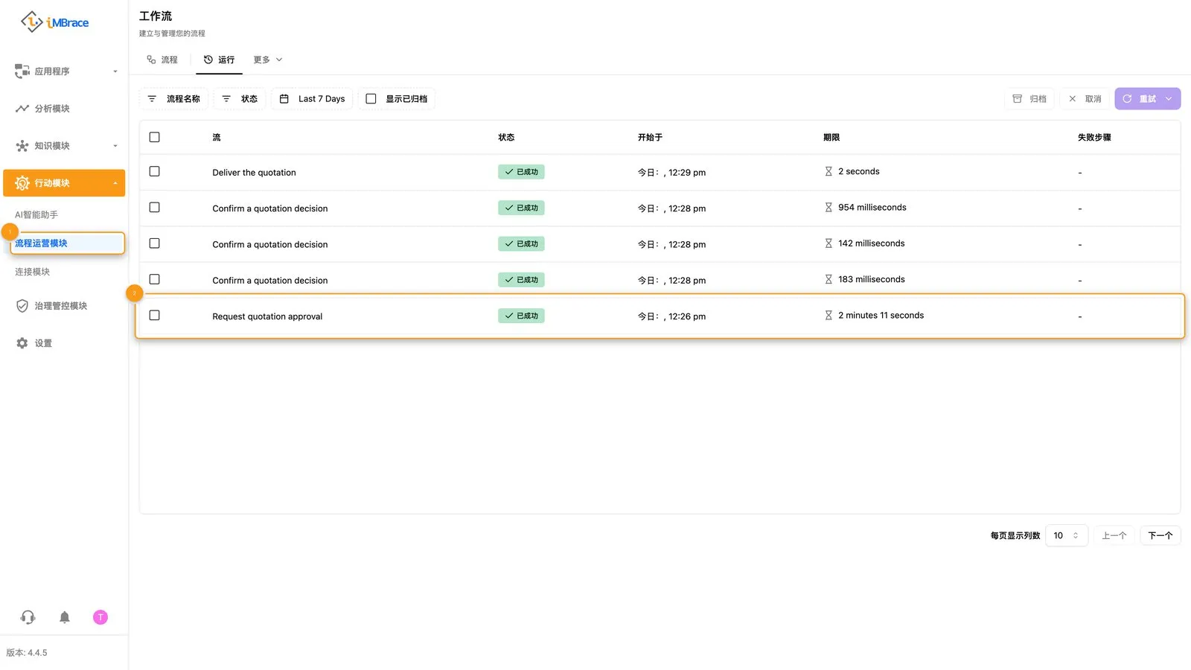Open 连接模块 menu item
This screenshot has width=1191, height=670.
tap(33, 272)
